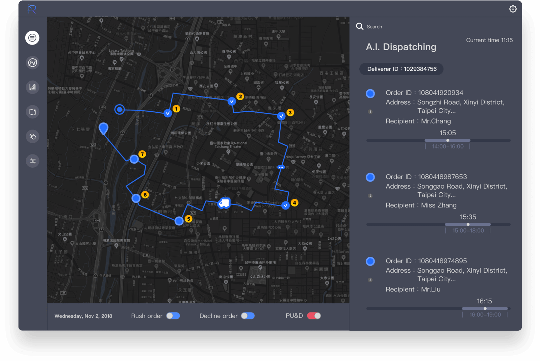
Task: Toggle the Decline order switch
Action: (x=248, y=316)
